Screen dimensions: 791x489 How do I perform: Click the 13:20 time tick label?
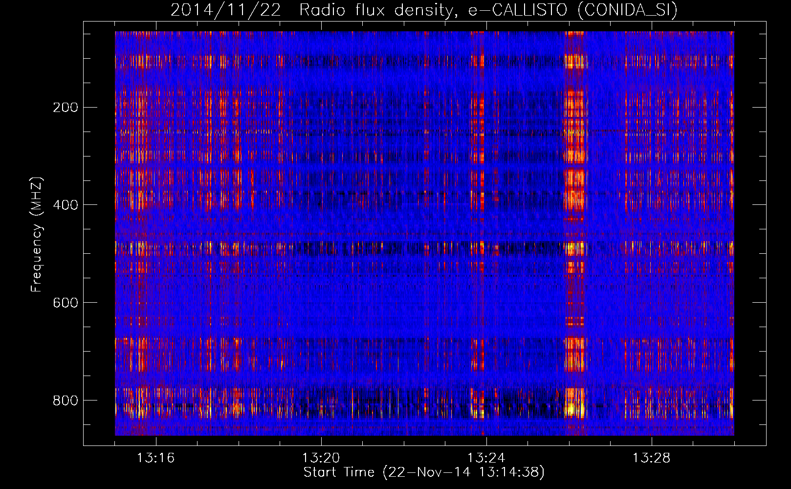[321, 458]
